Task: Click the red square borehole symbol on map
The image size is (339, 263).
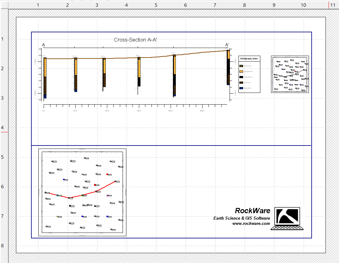Action: pyautogui.click(x=95, y=185)
